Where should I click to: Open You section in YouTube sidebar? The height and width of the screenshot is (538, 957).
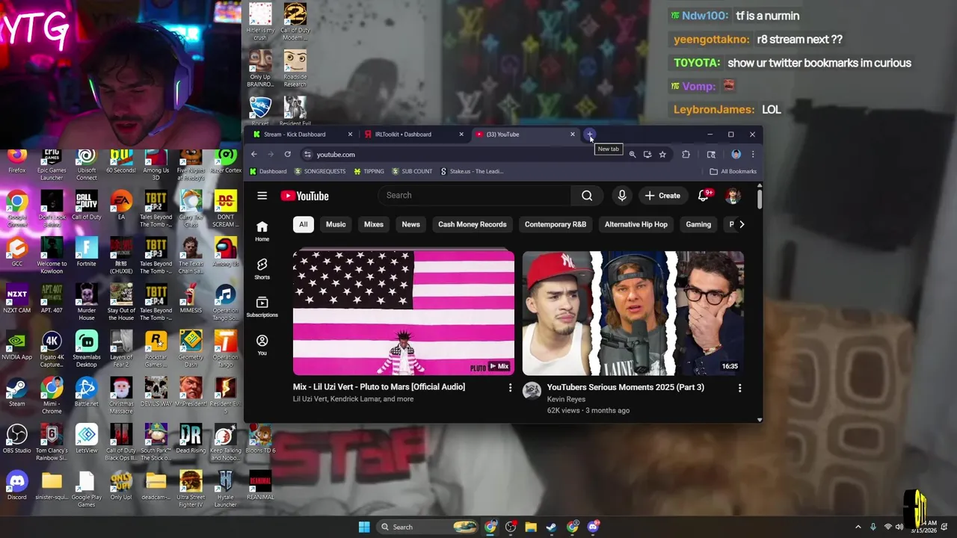click(262, 344)
